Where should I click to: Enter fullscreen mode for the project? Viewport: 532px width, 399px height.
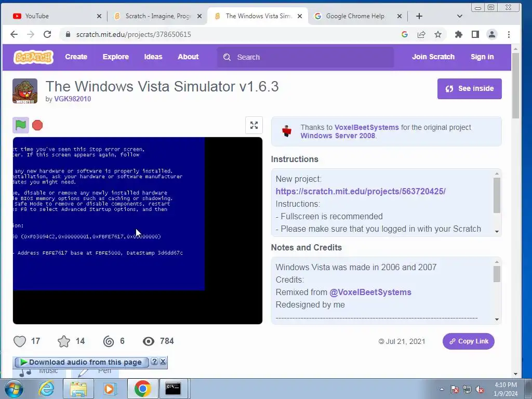(254, 125)
